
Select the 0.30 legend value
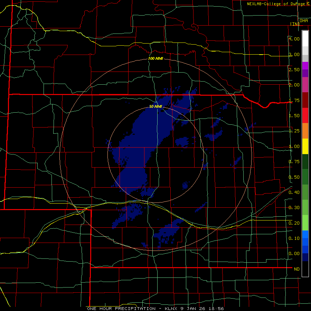pos(294,208)
